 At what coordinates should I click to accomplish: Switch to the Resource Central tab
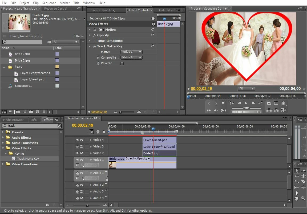(x=56, y=9)
